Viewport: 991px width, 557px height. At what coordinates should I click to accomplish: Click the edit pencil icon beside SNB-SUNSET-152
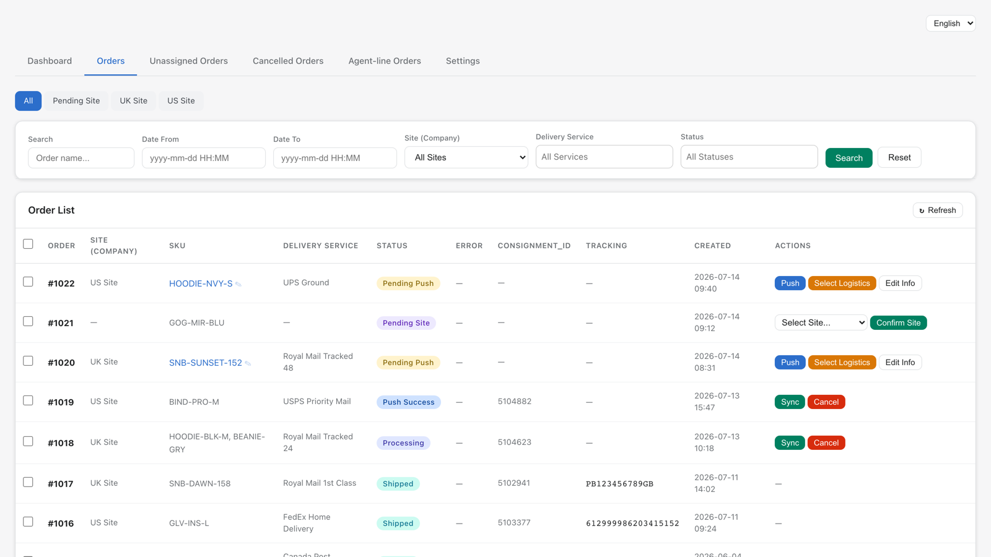248,363
